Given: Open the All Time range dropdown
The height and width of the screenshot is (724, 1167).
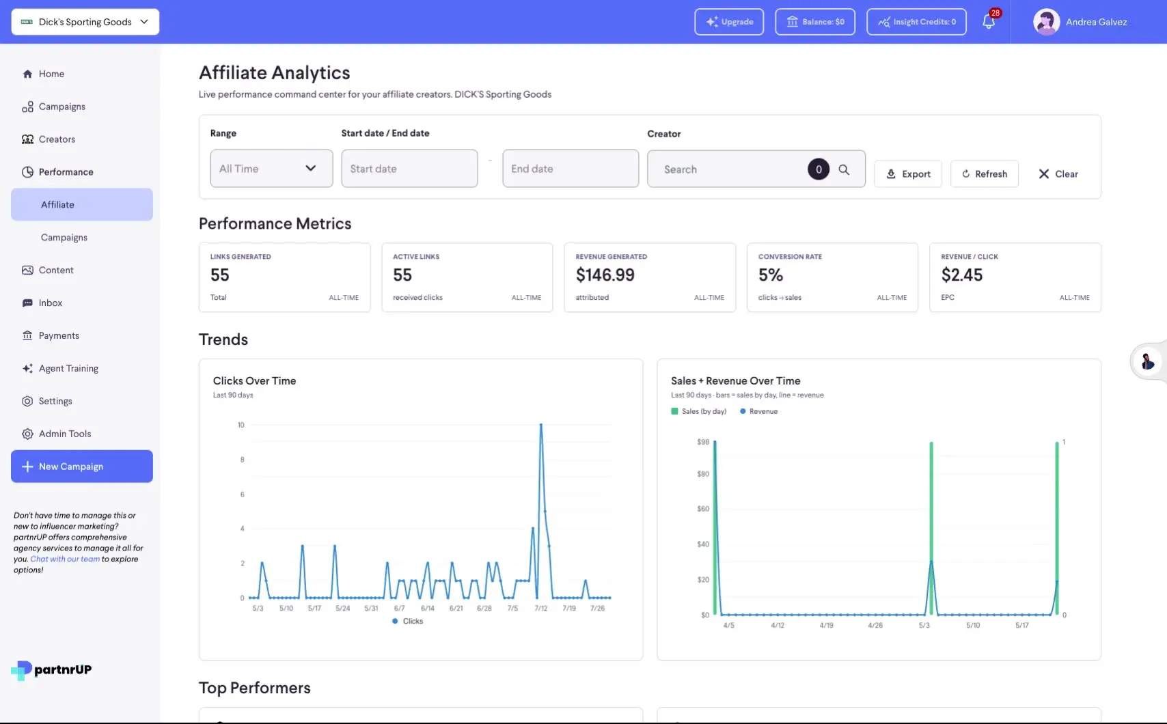Looking at the screenshot, I should click(271, 169).
